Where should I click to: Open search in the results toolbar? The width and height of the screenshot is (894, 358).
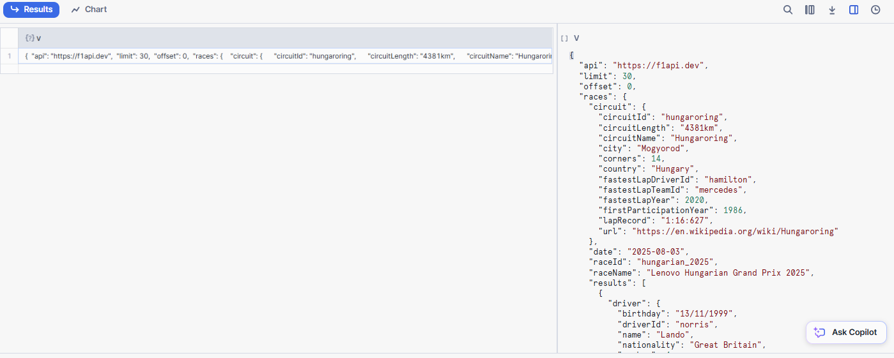tap(788, 10)
